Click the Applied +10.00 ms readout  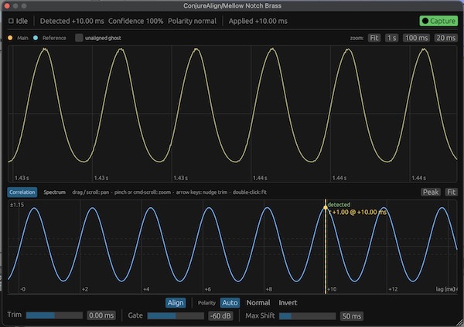(258, 21)
